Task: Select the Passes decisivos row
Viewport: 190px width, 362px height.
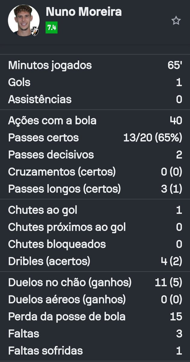Action: [x=95, y=155]
